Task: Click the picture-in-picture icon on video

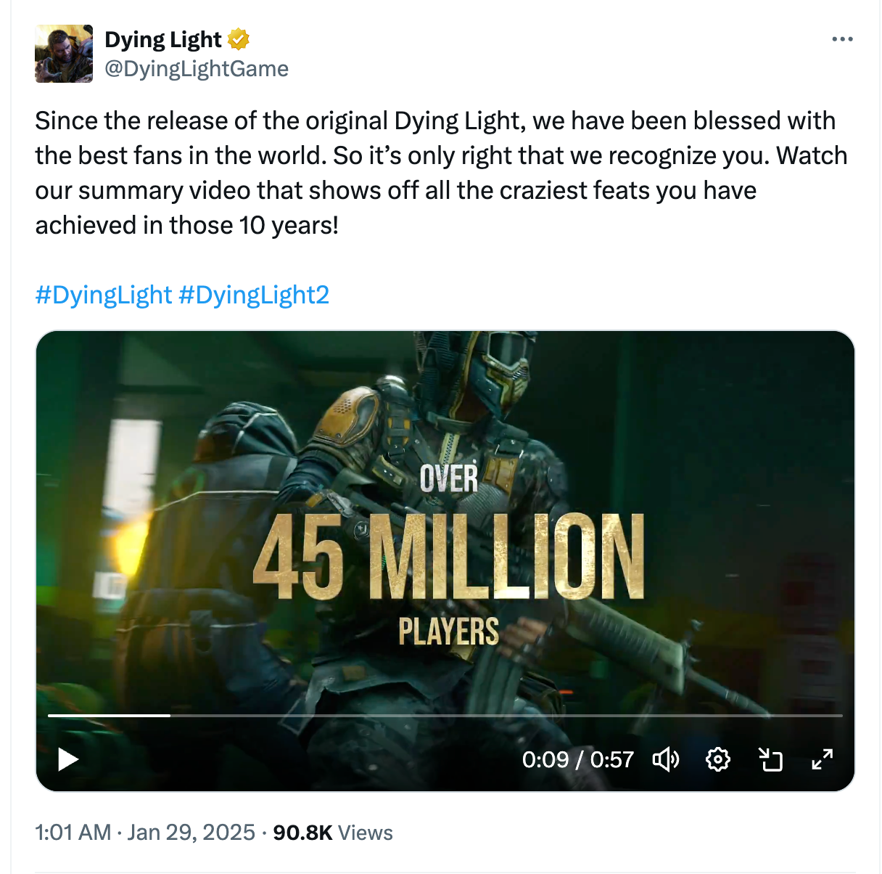Action: 770,759
